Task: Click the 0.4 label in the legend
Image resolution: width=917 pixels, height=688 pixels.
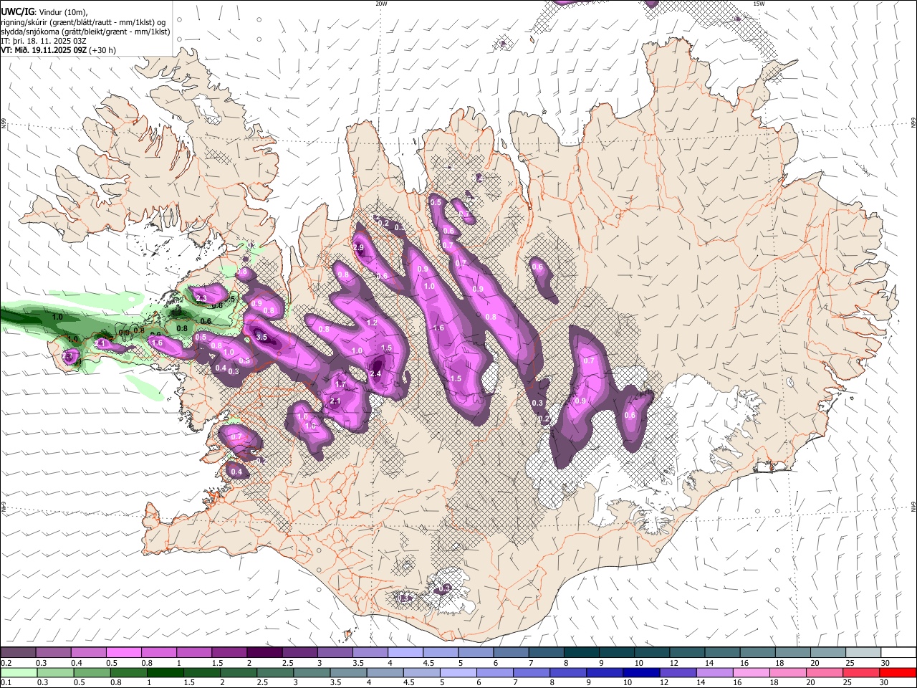Action: pos(77,663)
